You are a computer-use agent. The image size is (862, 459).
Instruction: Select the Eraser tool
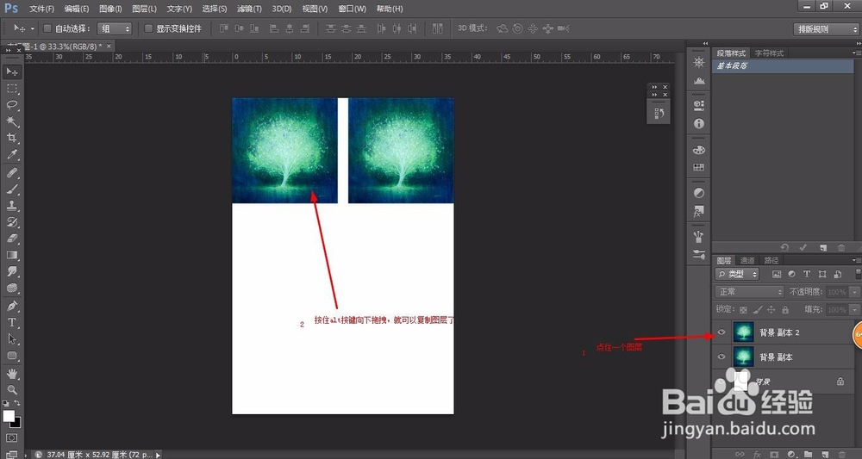[12, 239]
